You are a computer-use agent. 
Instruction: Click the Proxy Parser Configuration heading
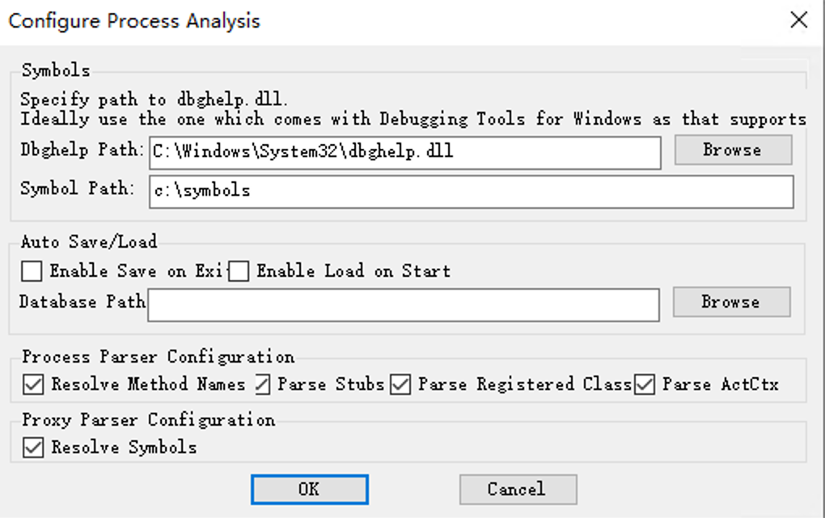148,420
